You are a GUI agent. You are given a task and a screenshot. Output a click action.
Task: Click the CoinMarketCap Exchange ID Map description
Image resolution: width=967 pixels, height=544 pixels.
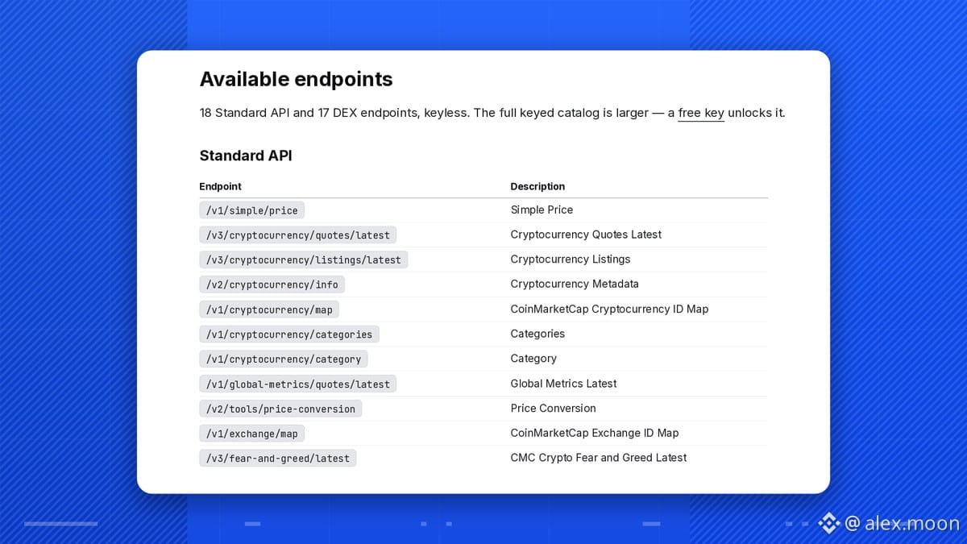(595, 433)
